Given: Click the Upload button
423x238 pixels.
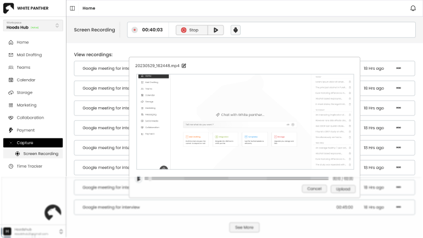Looking at the screenshot, I should (x=343, y=189).
